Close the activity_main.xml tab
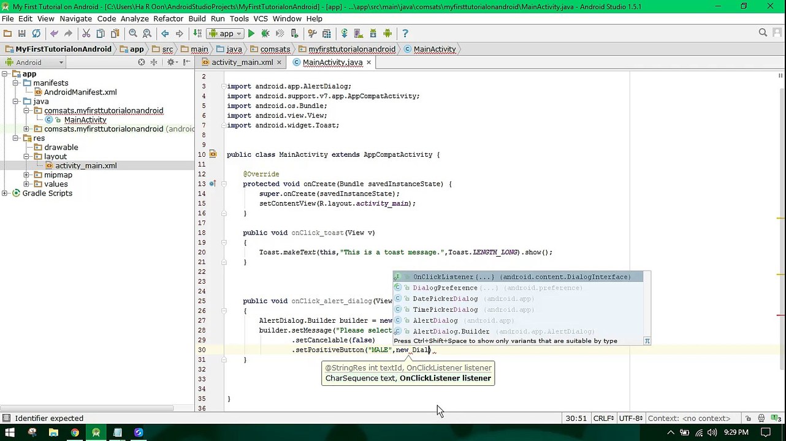This screenshot has width=786, height=441. click(x=279, y=62)
